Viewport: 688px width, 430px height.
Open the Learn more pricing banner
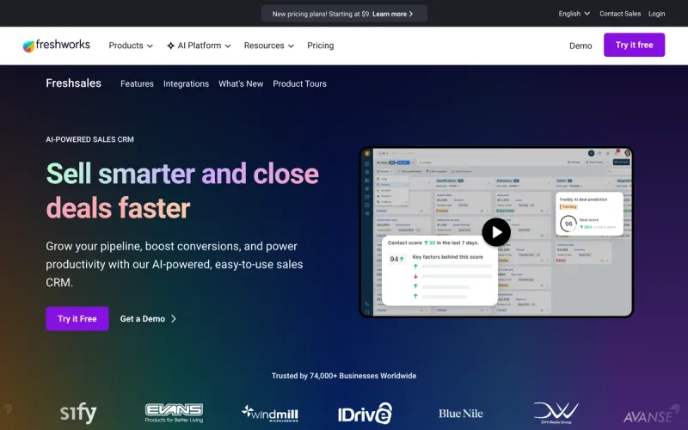click(345, 14)
